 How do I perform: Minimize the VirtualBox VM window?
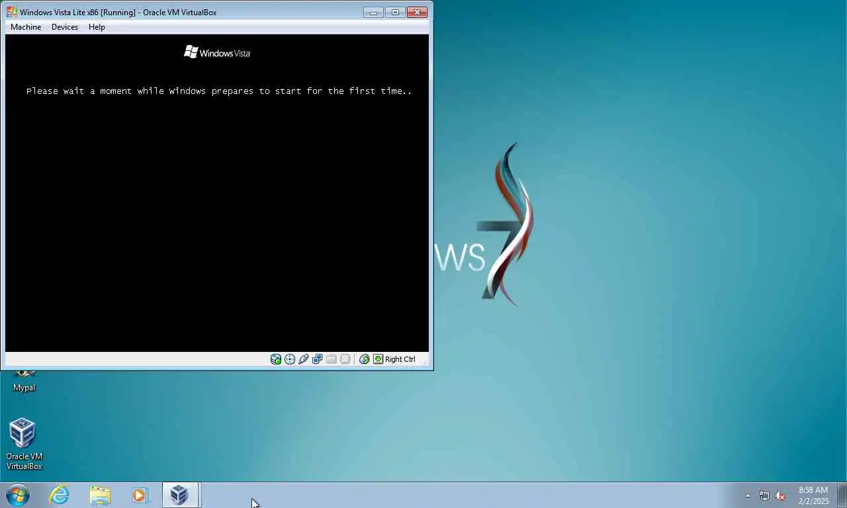[x=373, y=12]
